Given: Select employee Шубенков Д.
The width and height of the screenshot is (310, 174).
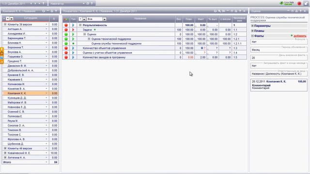Looking at the screenshot, I should 15,144.
